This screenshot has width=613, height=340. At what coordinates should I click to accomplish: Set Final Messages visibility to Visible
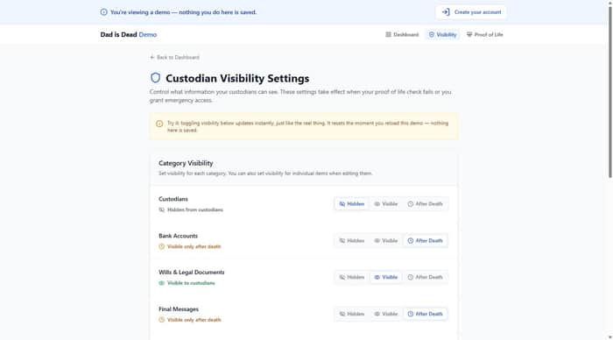386,314
